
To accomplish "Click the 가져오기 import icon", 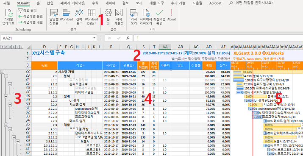I will point(134,13).
